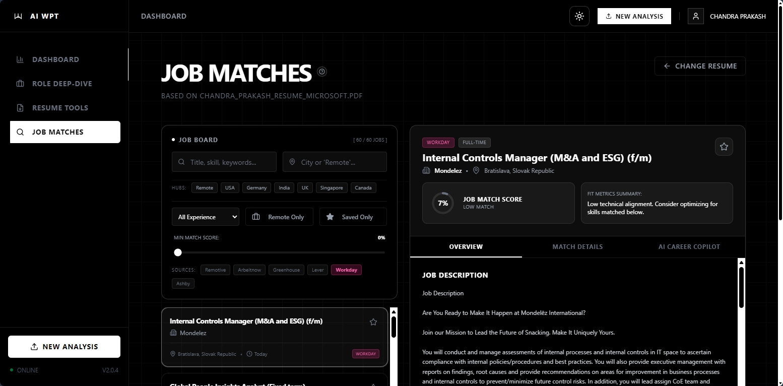
Task: Click the job card title Internal Controls Manager
Action: click(246, 321)
